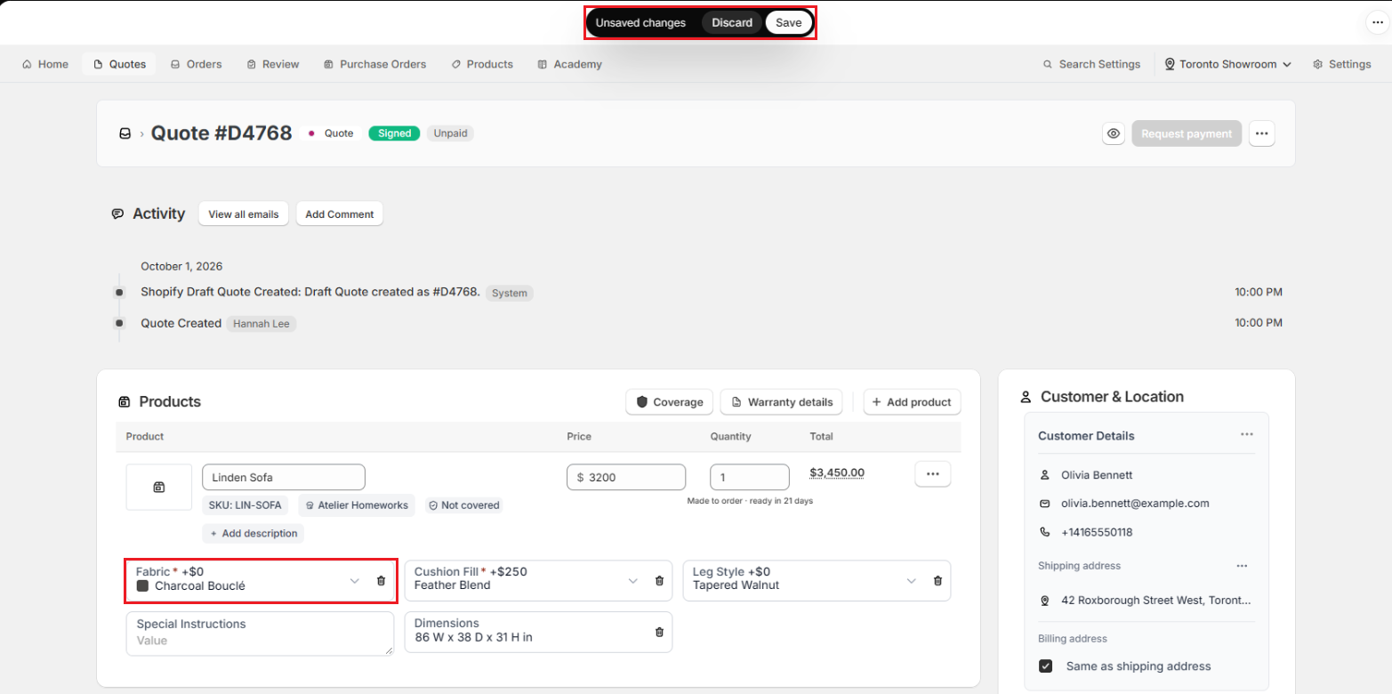Open the Customer Details ellipsis menu
The height and width of the screenshot is (694, 1392).
[x=1247, y=434]
